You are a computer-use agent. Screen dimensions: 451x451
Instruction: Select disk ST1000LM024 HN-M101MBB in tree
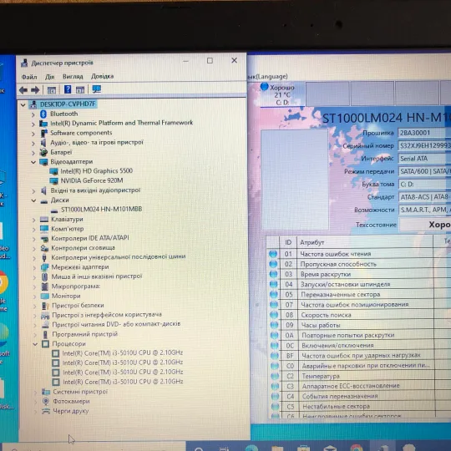pyautogui.click(x=102, y=209)
